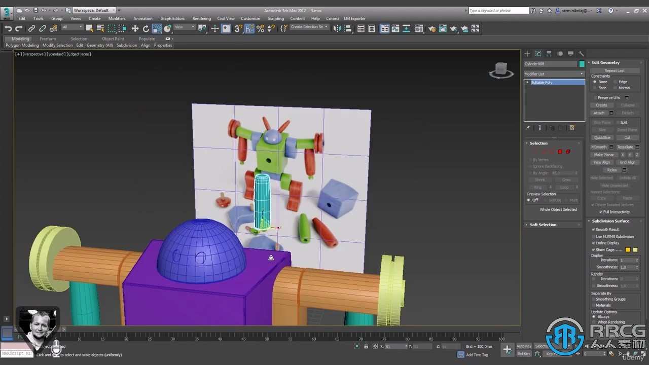The image size is (649, 365).
Task: Expand Editable Poly stack entry arrow
Action: [527, 82]
